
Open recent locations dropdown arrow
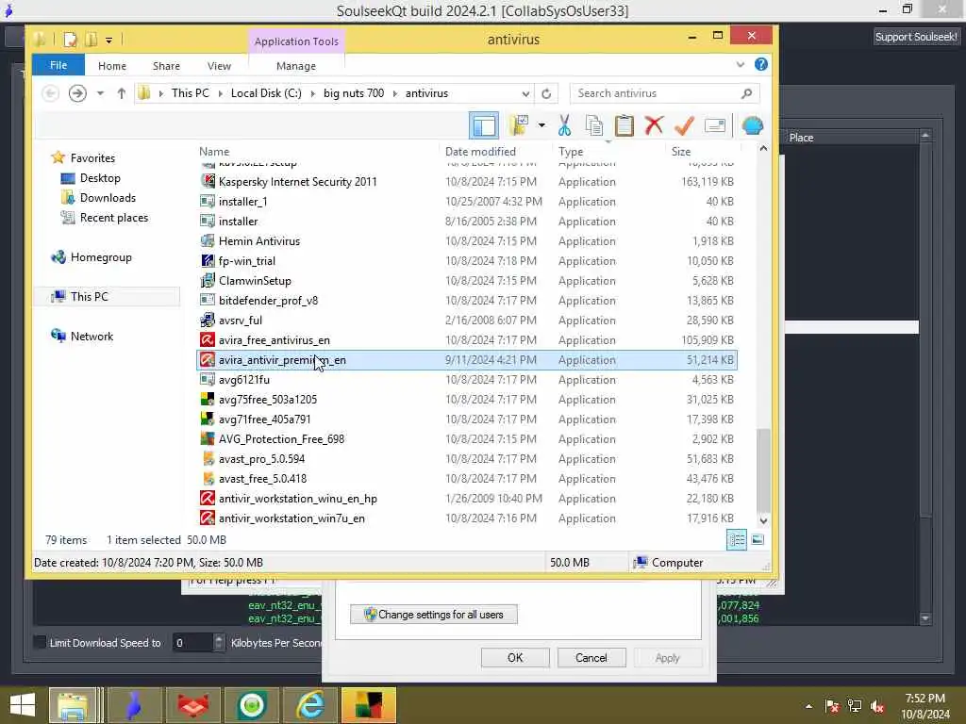pos(100,93)
